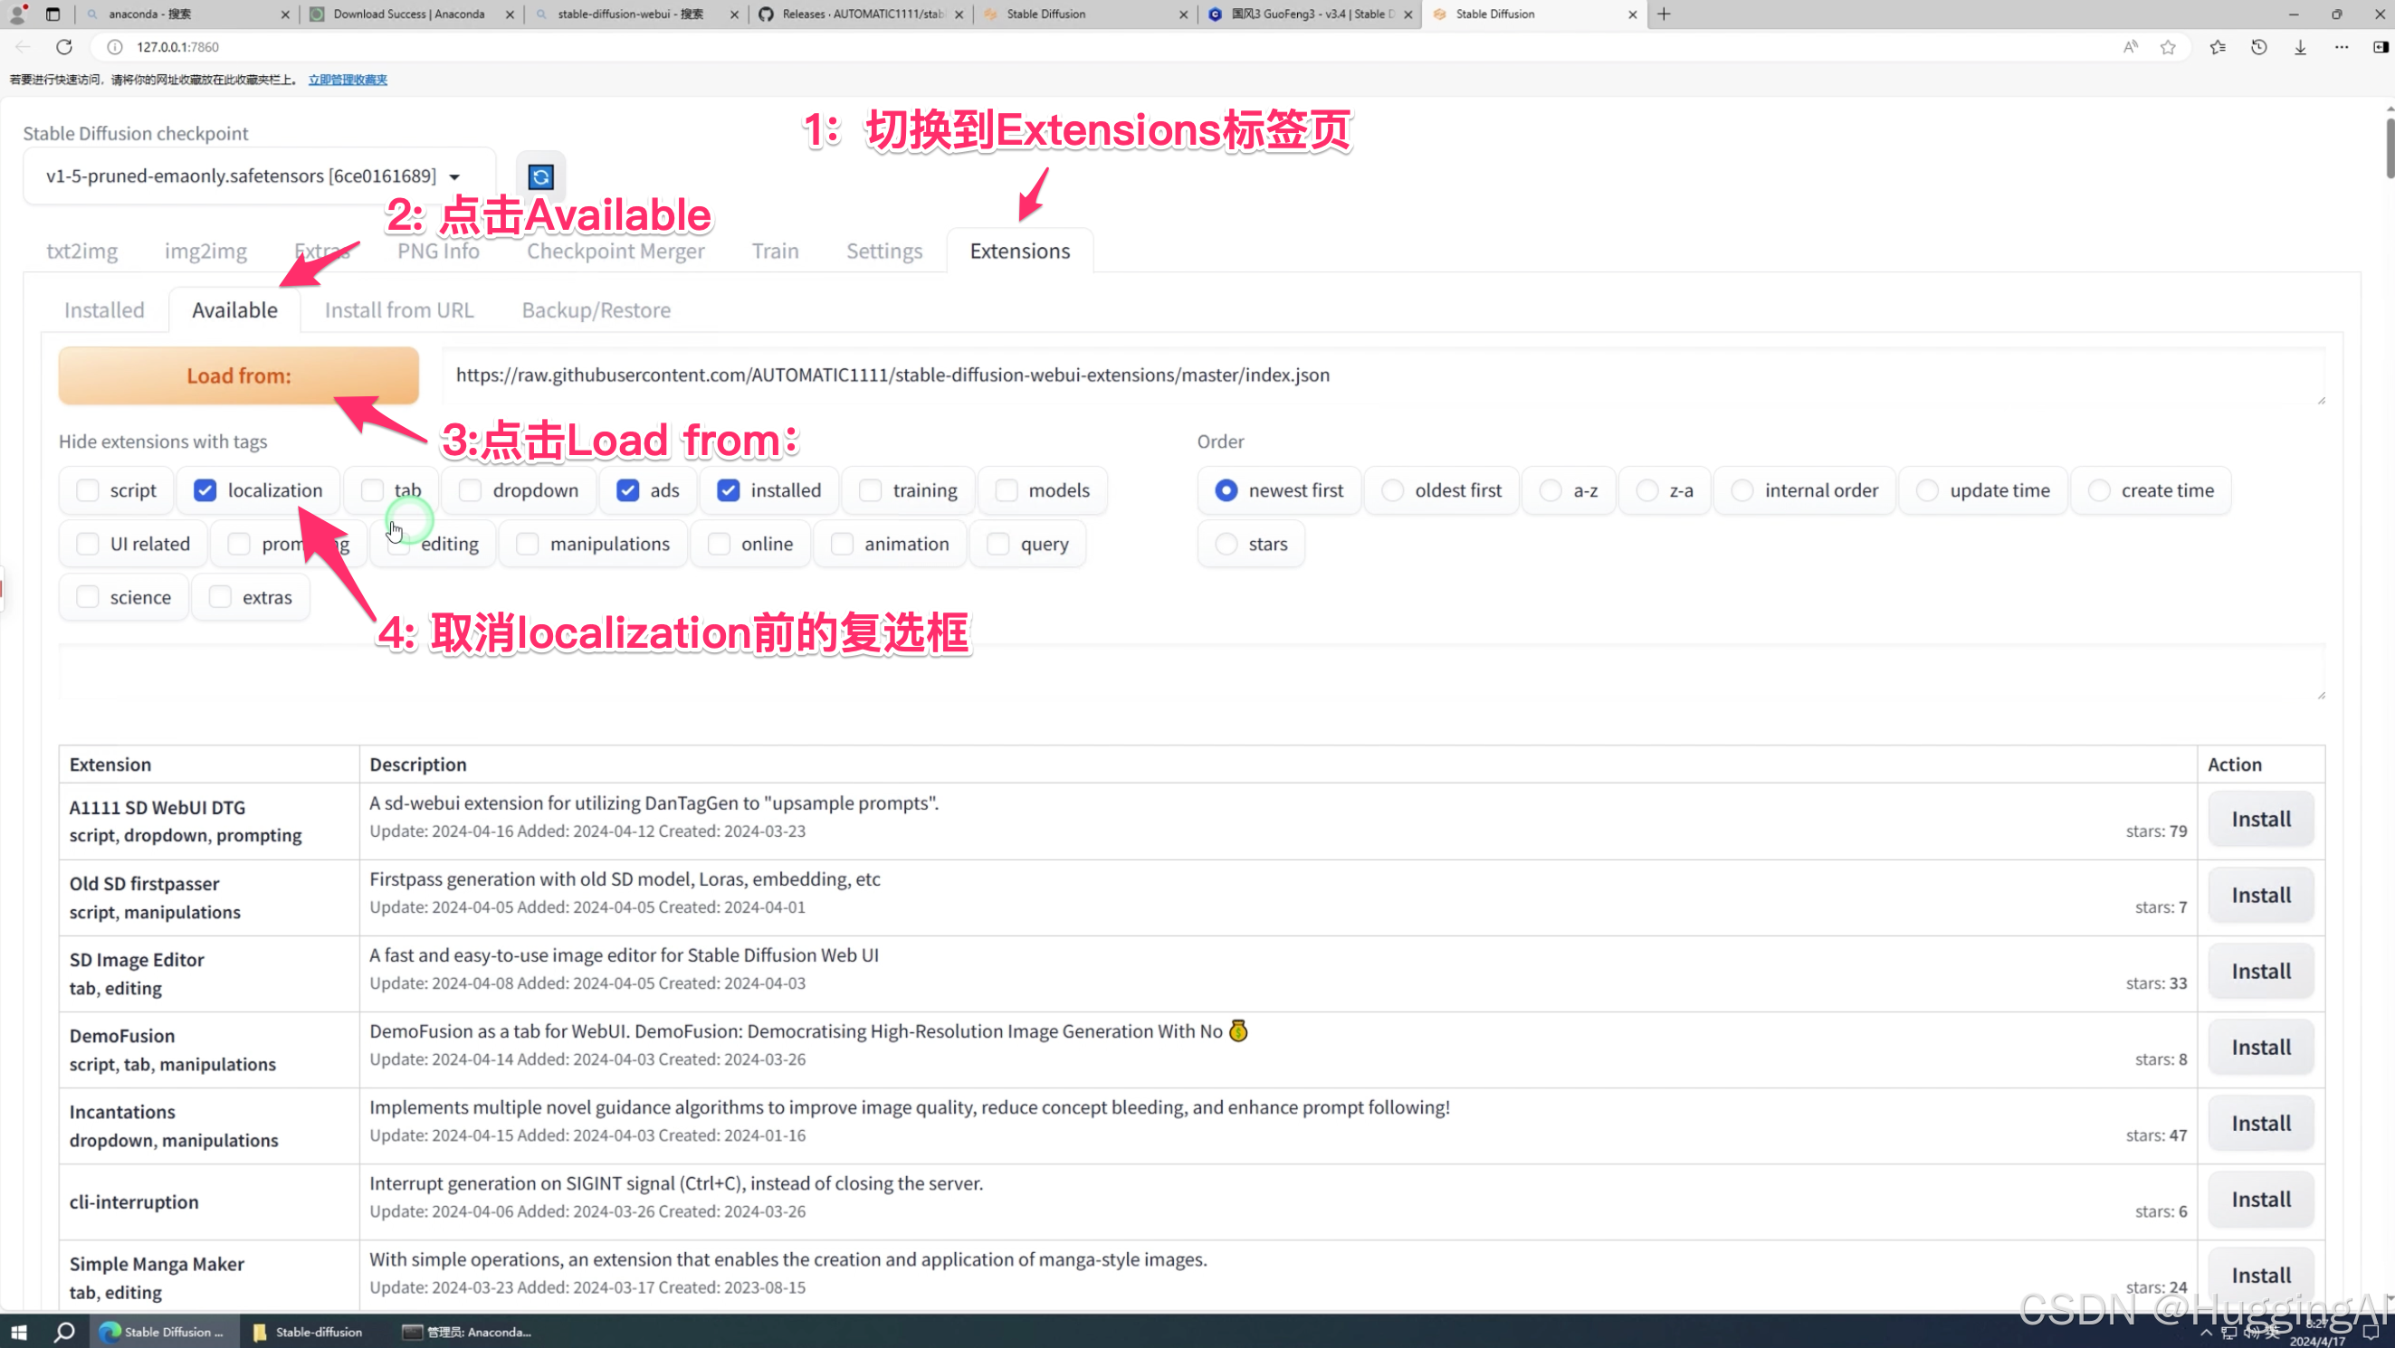Expand the Stable Diffusion checkpoint dropdown

click(x=454, y=176)
